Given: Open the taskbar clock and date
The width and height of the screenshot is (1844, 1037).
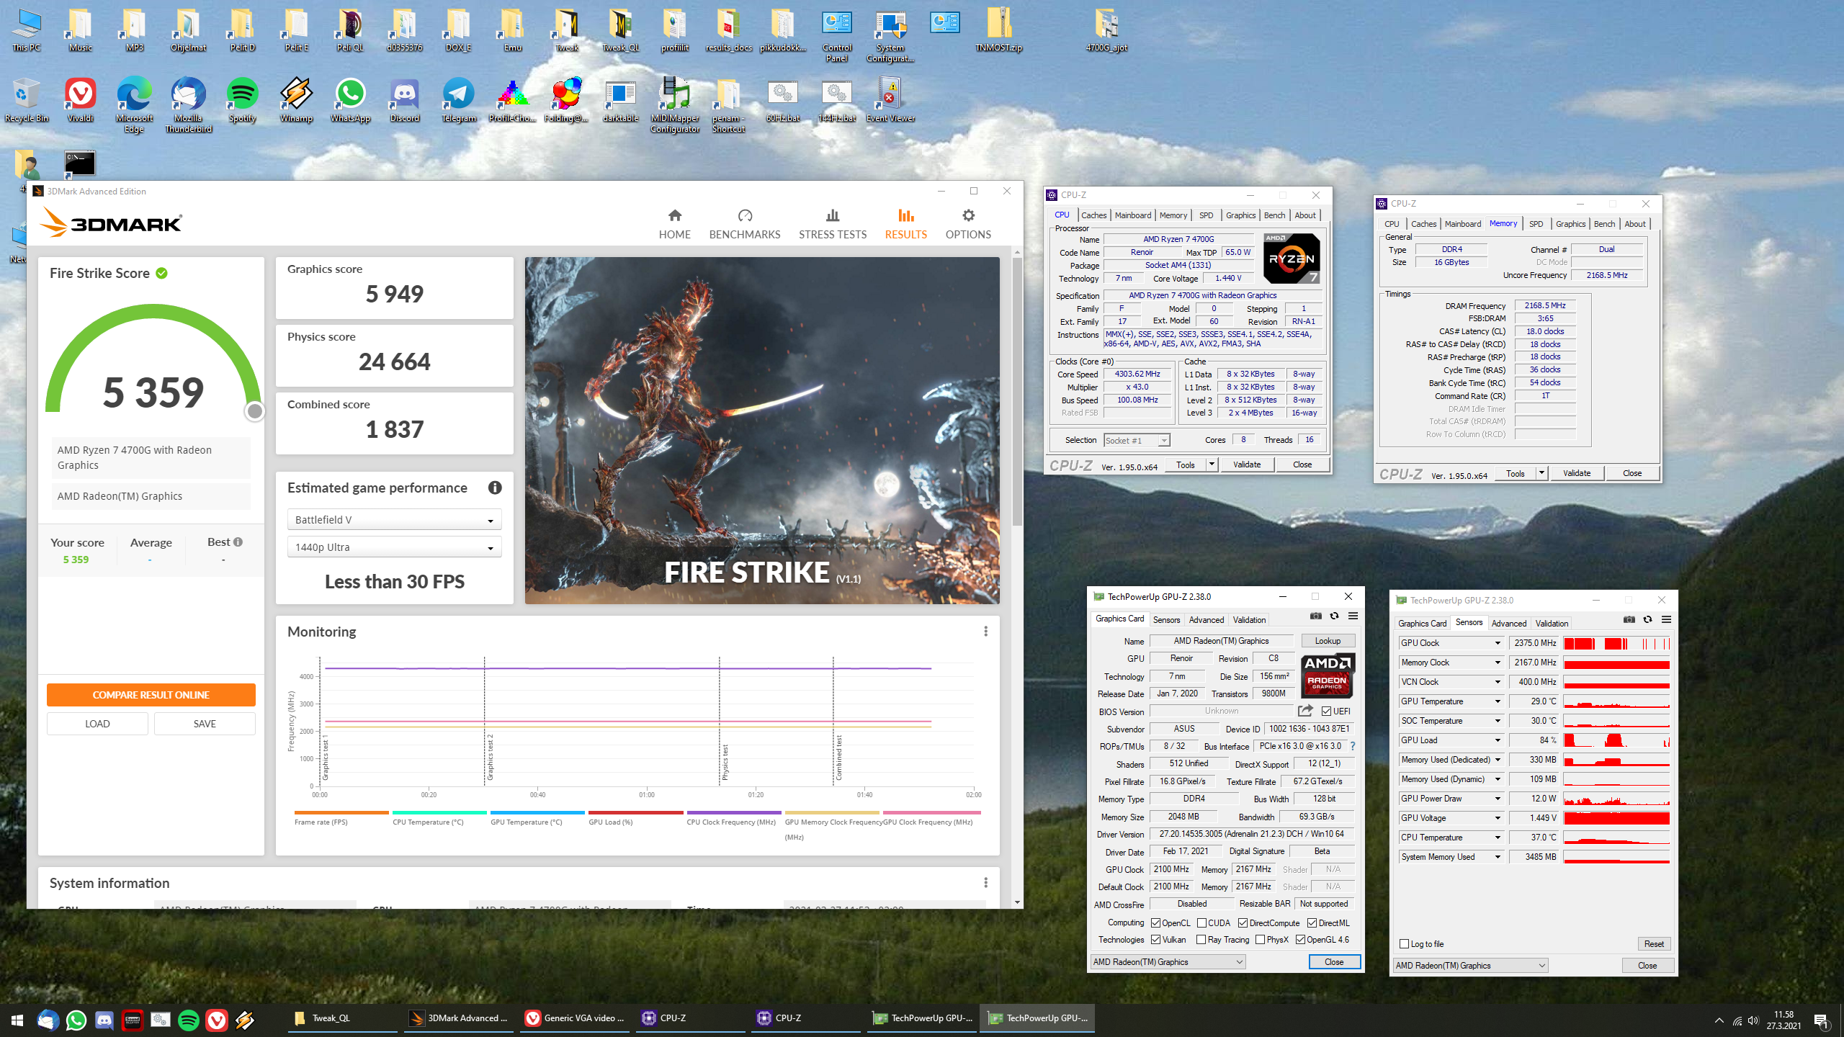Looking at the screenshot, I should 1783,1020.
